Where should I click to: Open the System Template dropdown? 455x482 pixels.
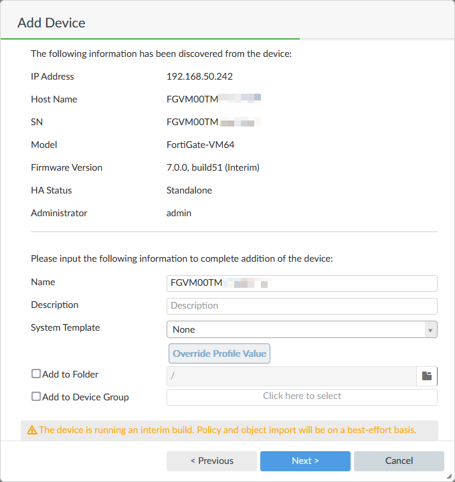point(302,329)
